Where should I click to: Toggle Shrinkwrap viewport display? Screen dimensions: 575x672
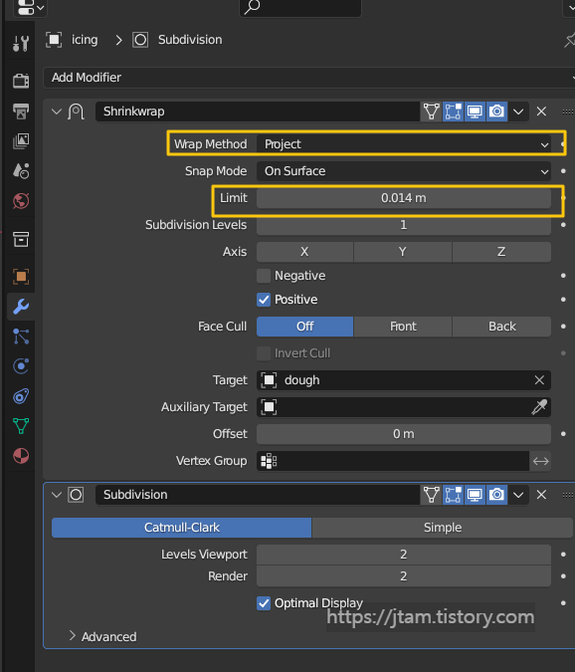click(x=475, y=112)
